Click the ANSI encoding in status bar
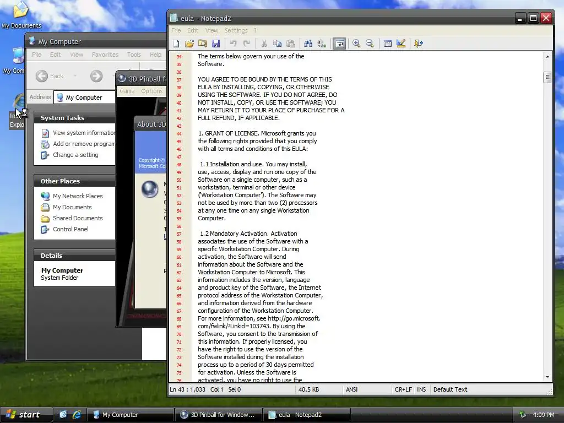The height and width of the screenshot is (423, 564). point(352,389)
